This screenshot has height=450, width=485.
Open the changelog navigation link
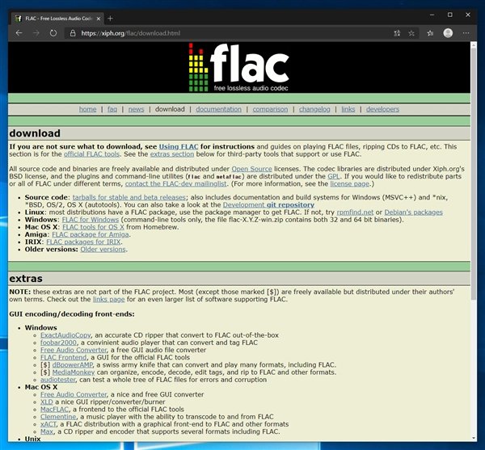point(314,109)
